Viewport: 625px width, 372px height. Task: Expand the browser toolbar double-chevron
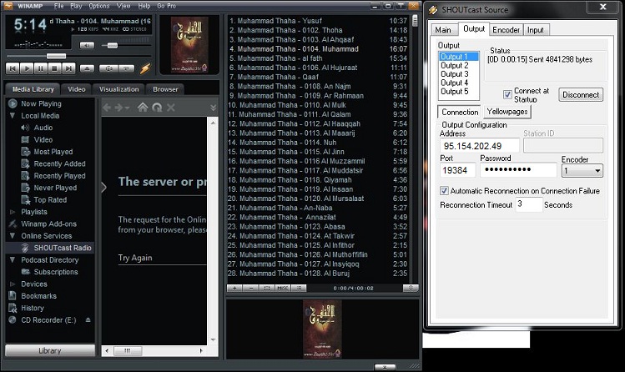click(x=214, y=108)
